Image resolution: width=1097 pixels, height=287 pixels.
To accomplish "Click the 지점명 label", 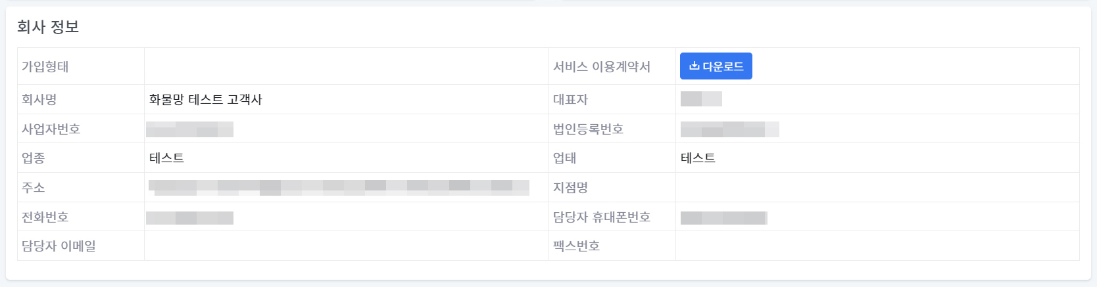I will click(x=570, y=188).
